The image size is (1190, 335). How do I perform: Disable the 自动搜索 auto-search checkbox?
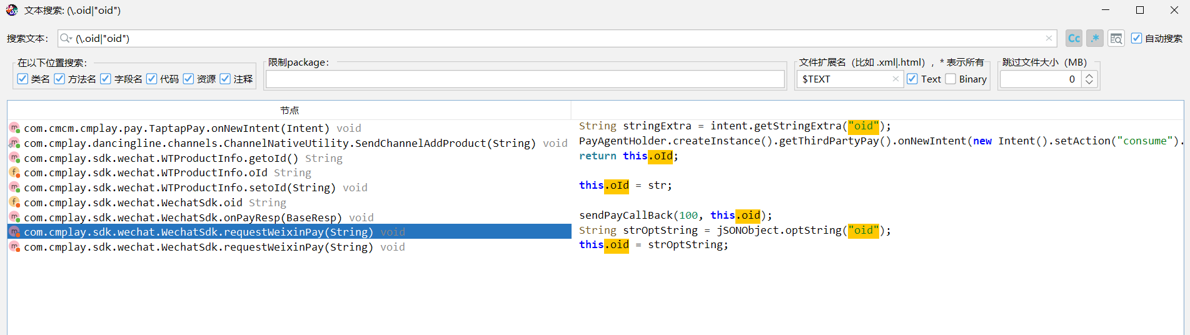(x=1136, y=38)
